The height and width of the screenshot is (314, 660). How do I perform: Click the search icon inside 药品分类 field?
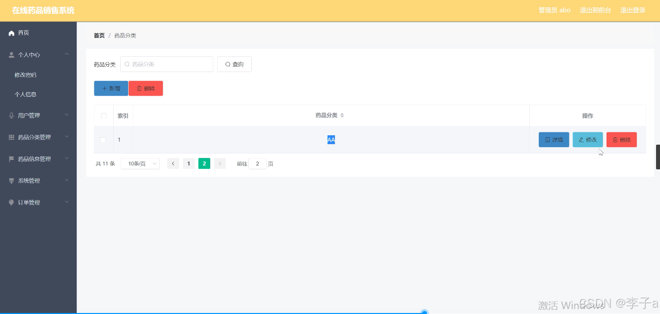click(x=127, y=64)
